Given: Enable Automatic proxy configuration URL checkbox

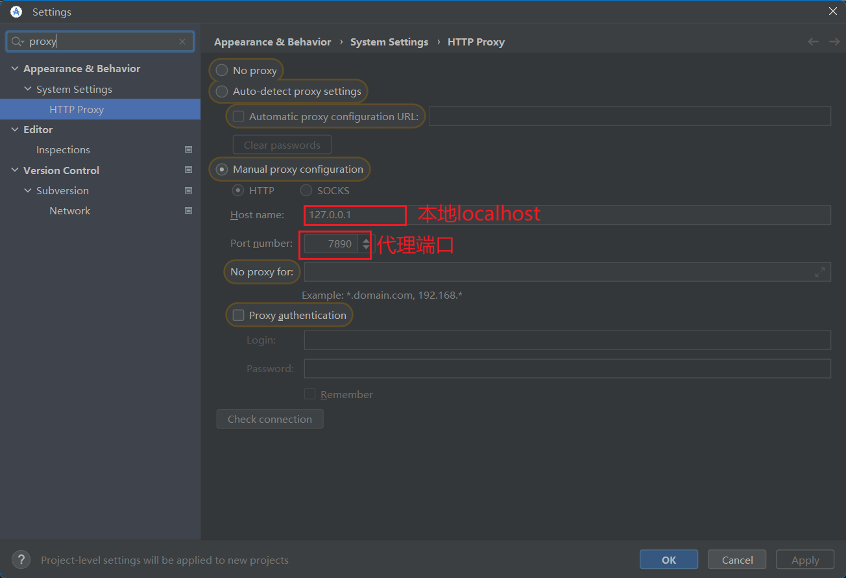Looking at the screenshot, I should (x=239, y=117).
